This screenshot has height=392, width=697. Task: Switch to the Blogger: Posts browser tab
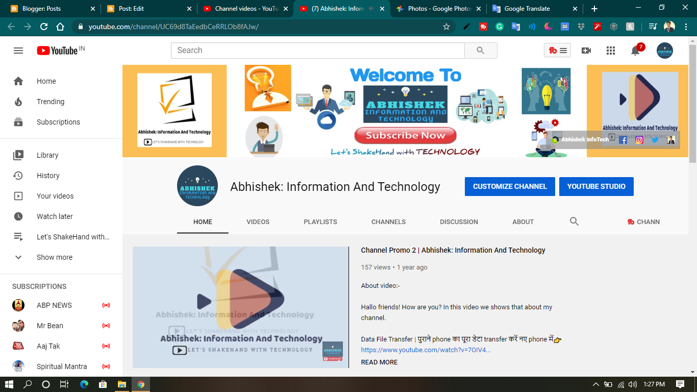(x=52, y=9)
